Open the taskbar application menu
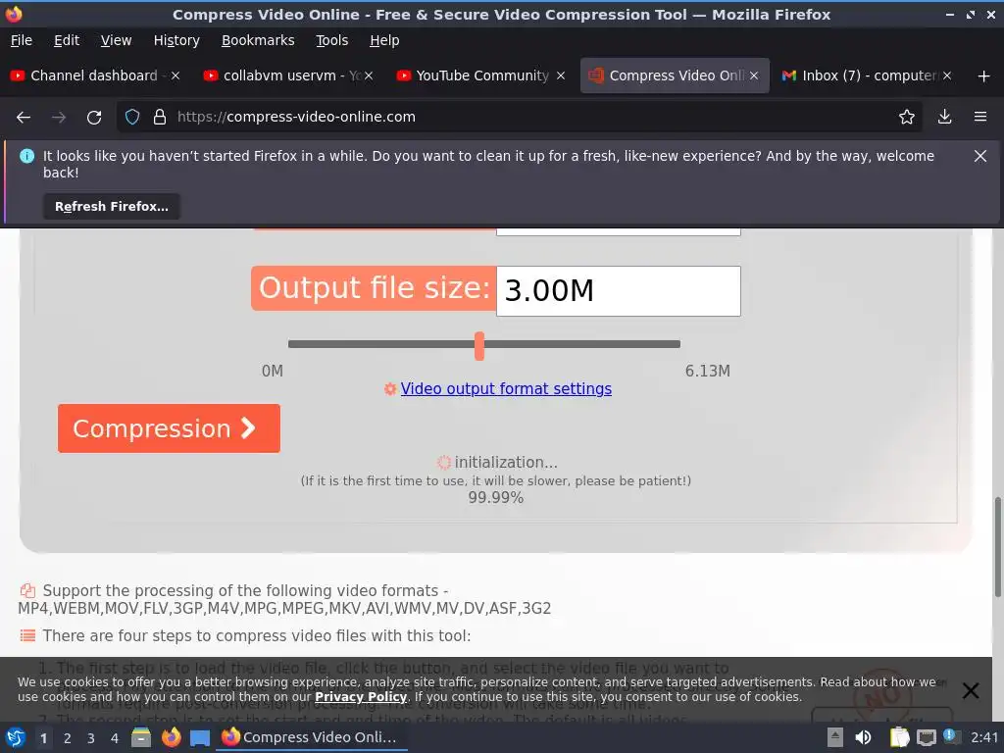Image resolution: width=1004 pixels, height=753 pixels. point(16,737)
